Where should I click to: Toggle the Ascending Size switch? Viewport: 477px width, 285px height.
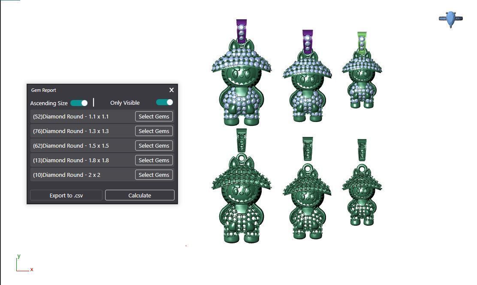[79, 103]
